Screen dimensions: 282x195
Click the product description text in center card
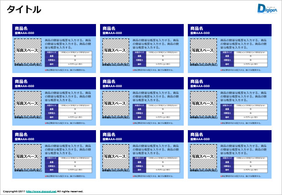point(156,96)
